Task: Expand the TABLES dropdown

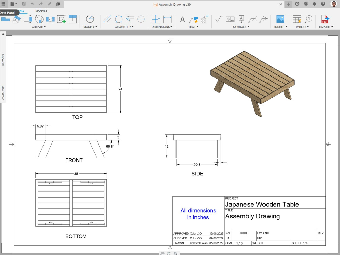Action: [302, 27]
